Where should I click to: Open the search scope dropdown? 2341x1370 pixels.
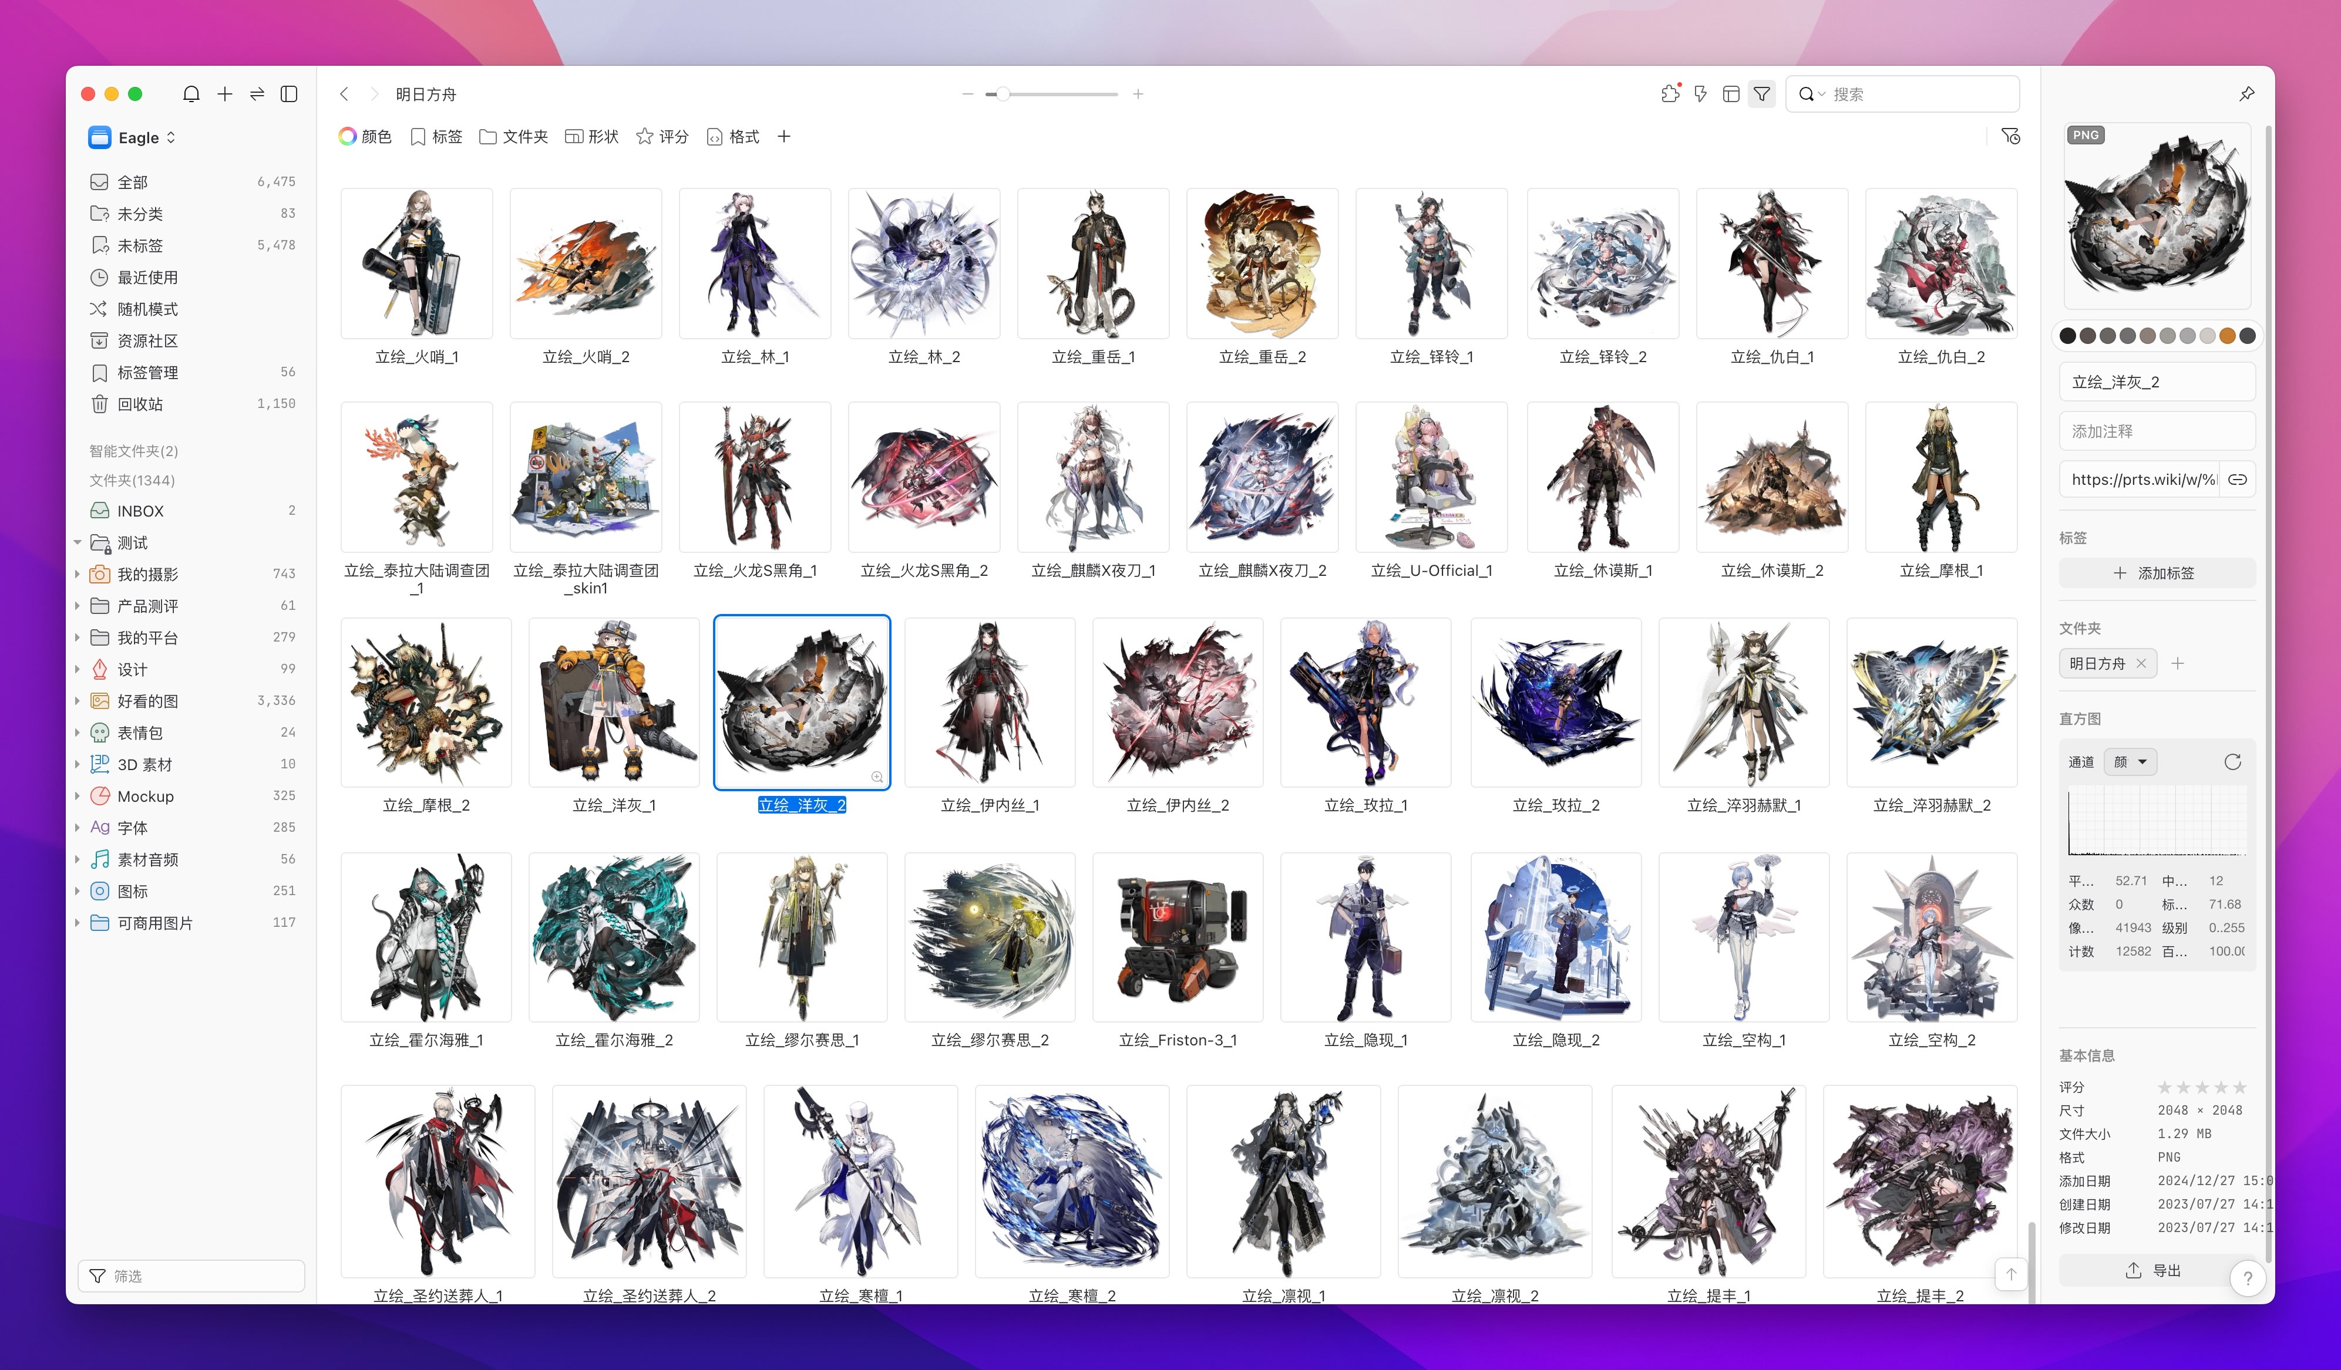(x=1811, y=94)
